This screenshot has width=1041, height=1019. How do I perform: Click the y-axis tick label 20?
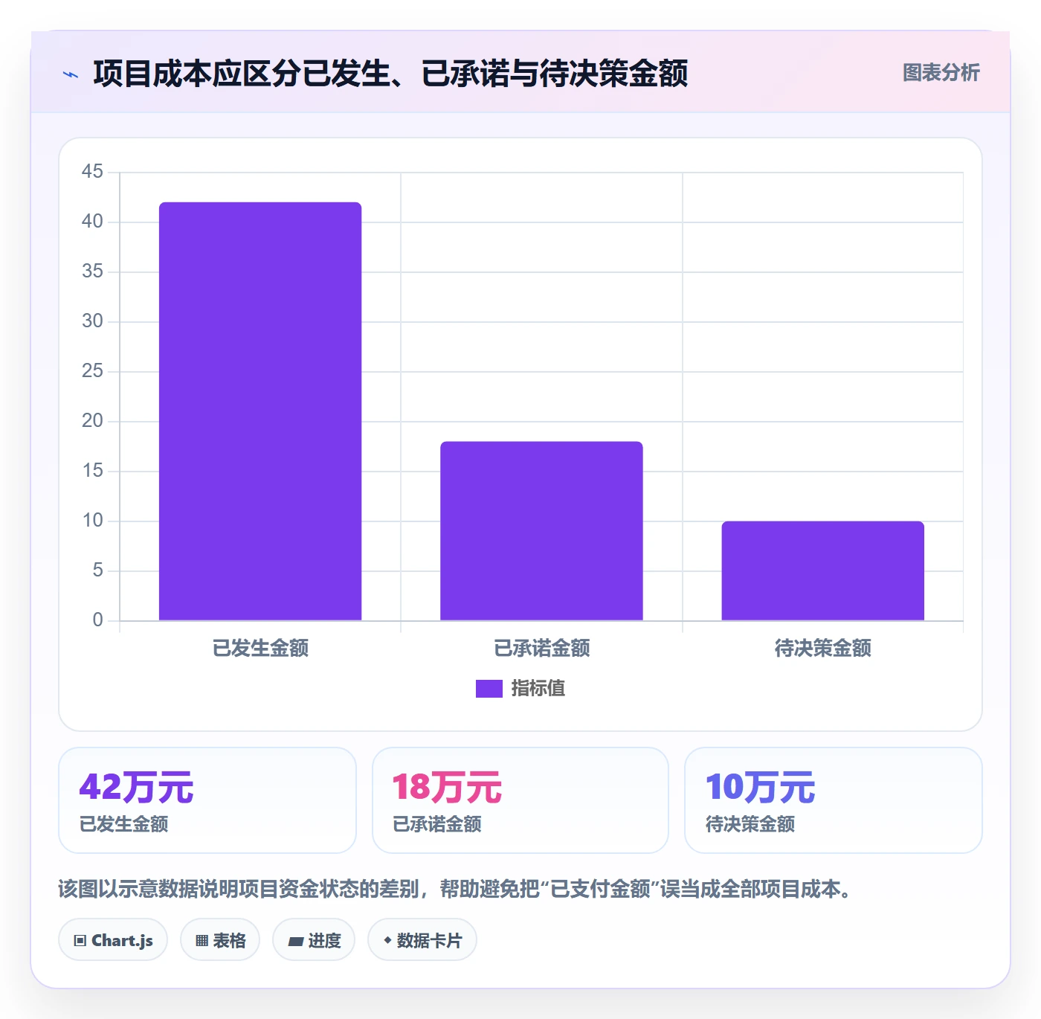pos(92,421)
